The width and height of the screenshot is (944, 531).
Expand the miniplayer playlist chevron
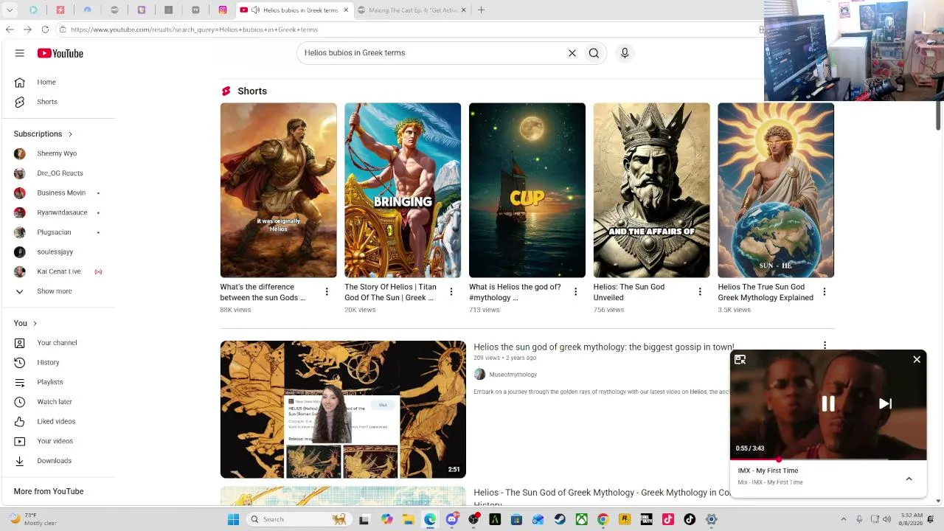[909, 479]
